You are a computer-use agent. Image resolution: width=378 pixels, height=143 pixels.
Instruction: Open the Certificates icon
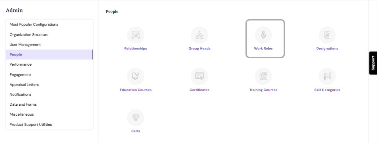[199, 76]
